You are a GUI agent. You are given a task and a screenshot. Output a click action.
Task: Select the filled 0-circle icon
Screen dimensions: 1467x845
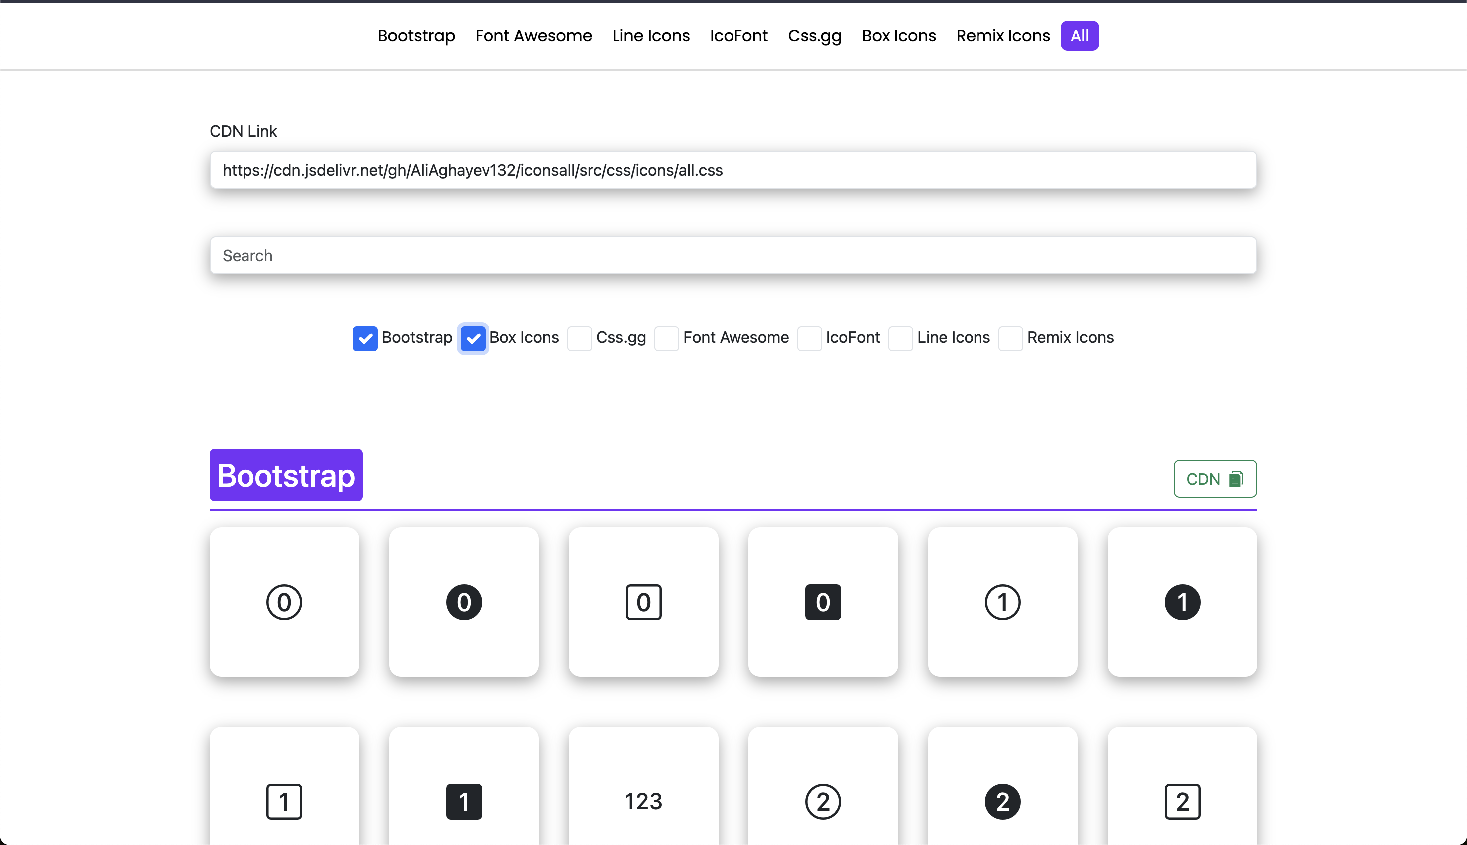coord(463,602)
